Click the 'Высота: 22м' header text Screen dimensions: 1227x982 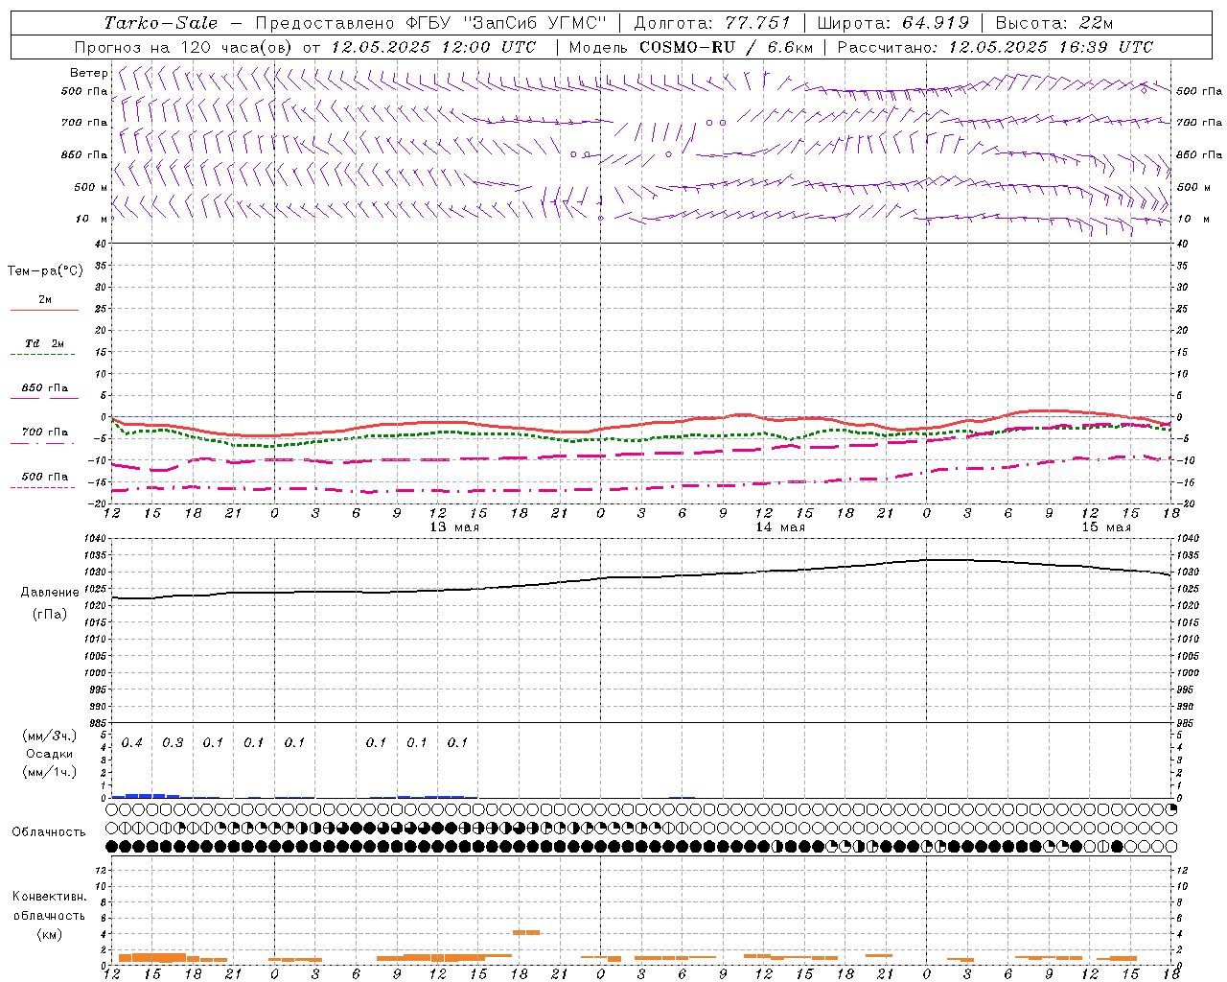point(1054,23)
